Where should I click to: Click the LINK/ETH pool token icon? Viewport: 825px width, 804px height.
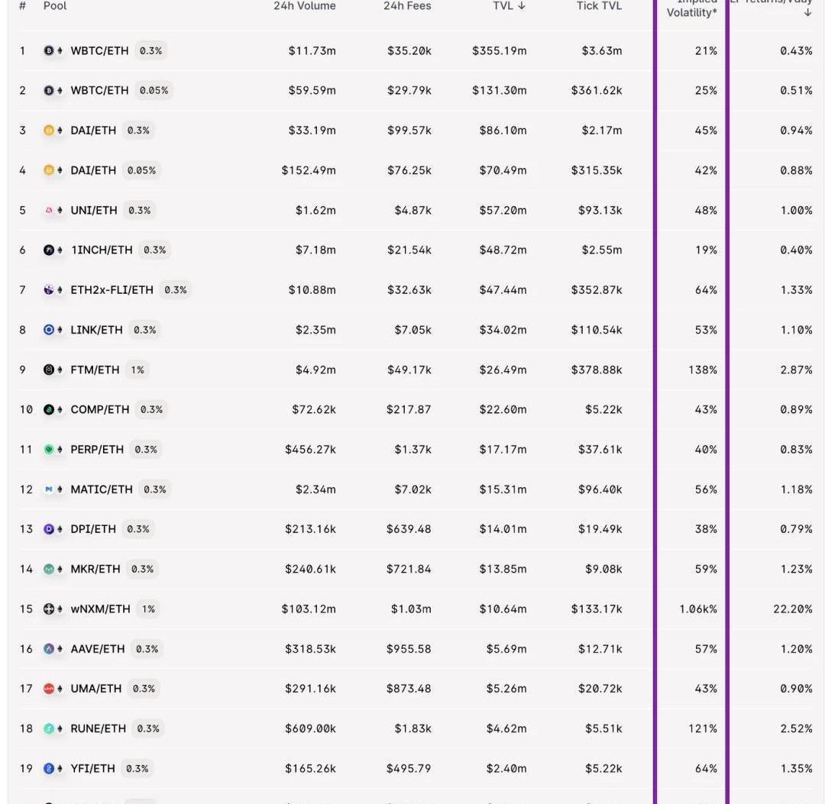(x=50, y=330)
